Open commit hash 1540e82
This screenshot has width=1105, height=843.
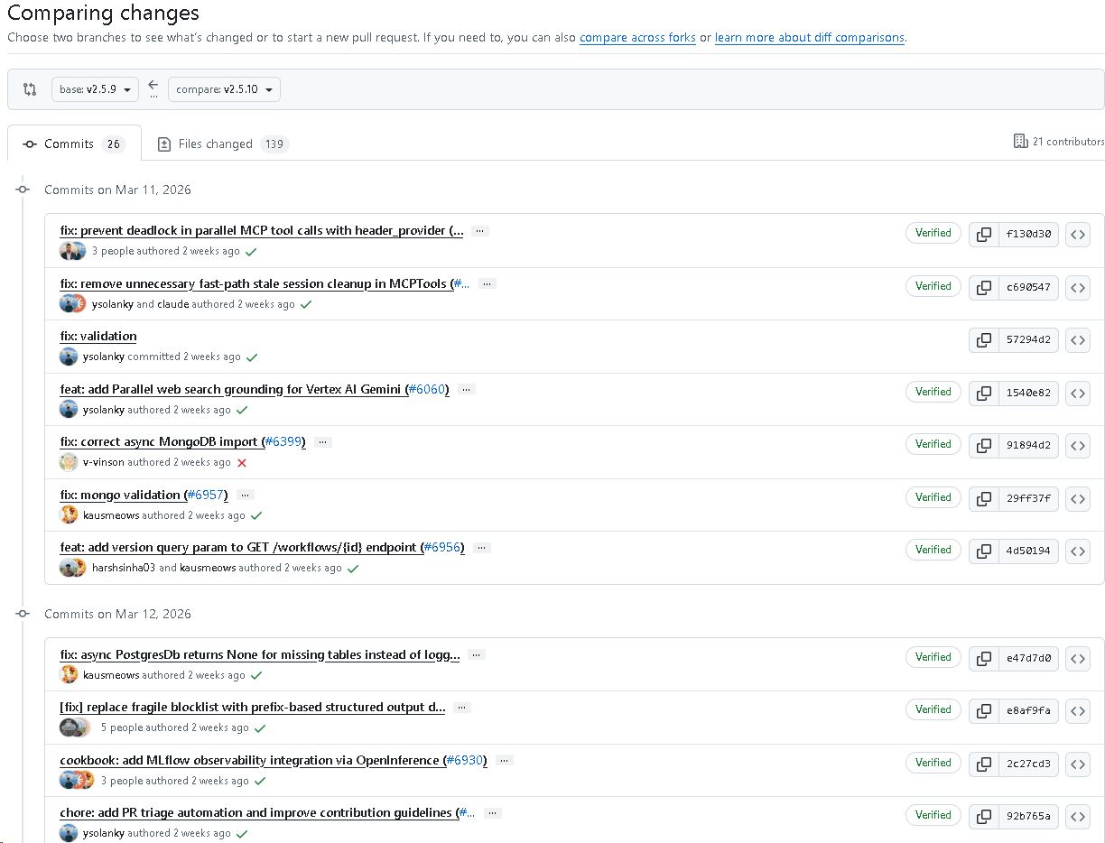pos(1028,394)
